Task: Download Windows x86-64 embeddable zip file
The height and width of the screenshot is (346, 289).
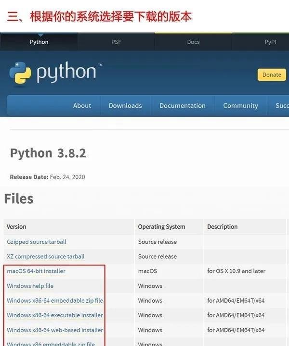Action: tap(55, 300)
